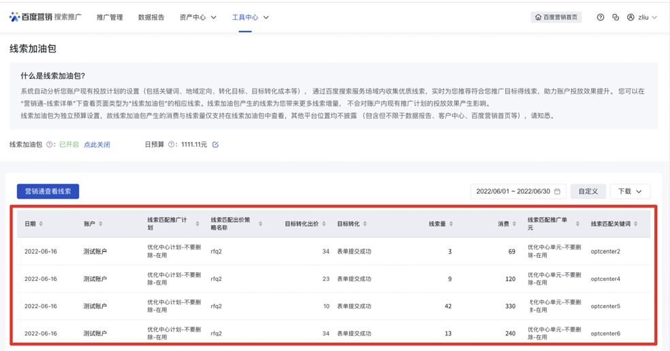This screenshot has width=670, height=351.
Task: Sort the table by 日期 column
Action: [x=41, y=224]
